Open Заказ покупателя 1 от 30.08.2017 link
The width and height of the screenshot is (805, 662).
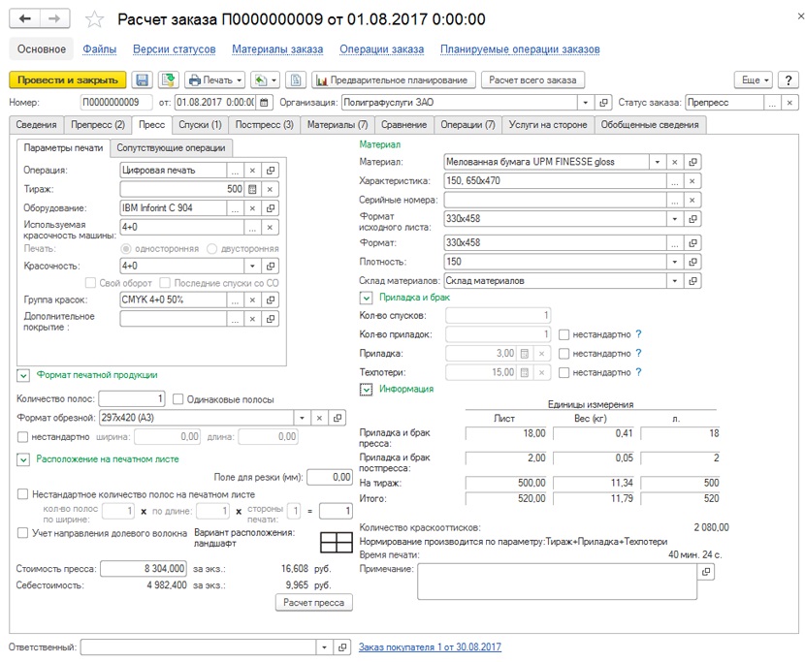point(430,647)
